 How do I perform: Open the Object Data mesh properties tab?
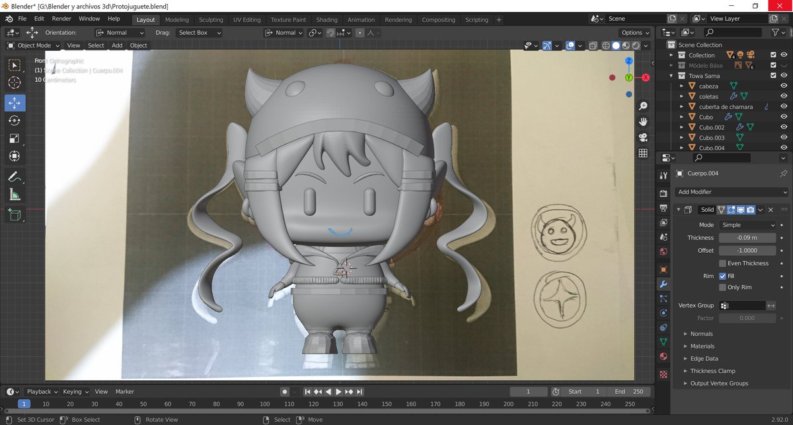[x=663, y=342]
